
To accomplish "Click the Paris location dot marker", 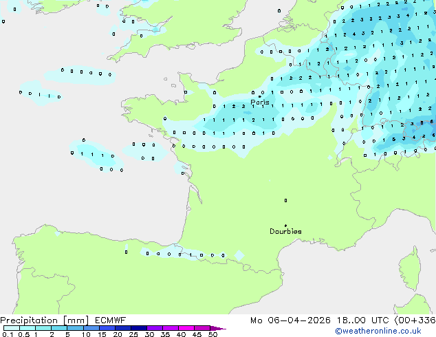I will (259, 96).
